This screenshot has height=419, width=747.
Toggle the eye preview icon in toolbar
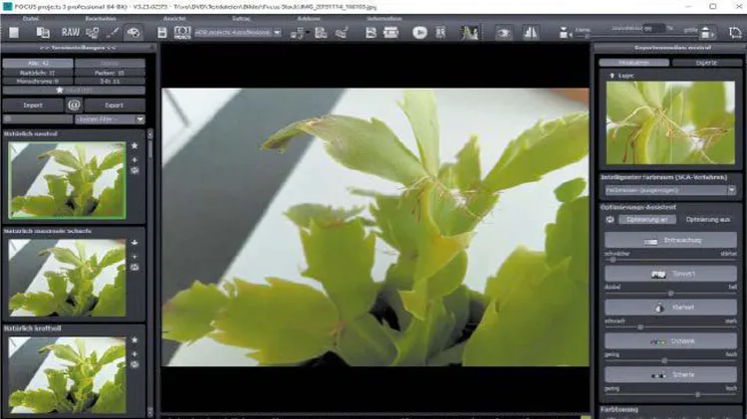click(504, 32)
